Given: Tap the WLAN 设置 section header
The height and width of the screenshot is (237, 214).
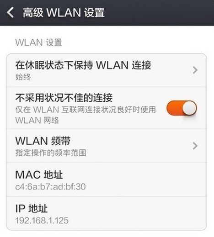Looking at the screenshot, I should tap(39, 42).
